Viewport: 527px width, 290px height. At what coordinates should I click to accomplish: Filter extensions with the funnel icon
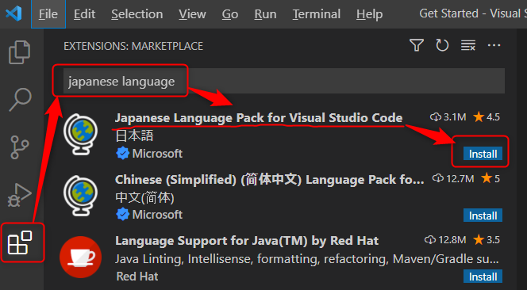[417, 45]
